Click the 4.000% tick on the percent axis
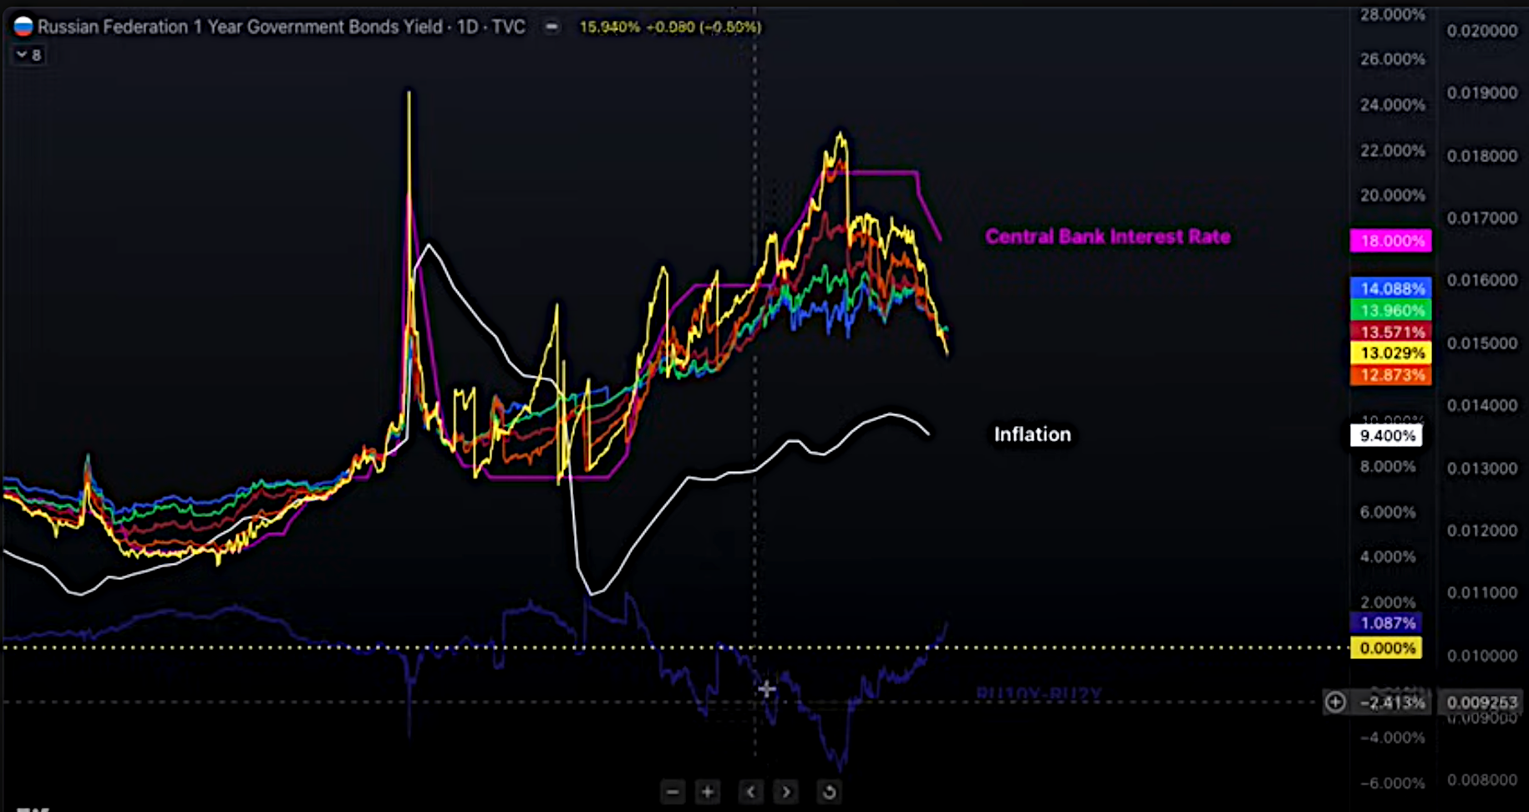 pyautogui.click(x=1388, y=557)
